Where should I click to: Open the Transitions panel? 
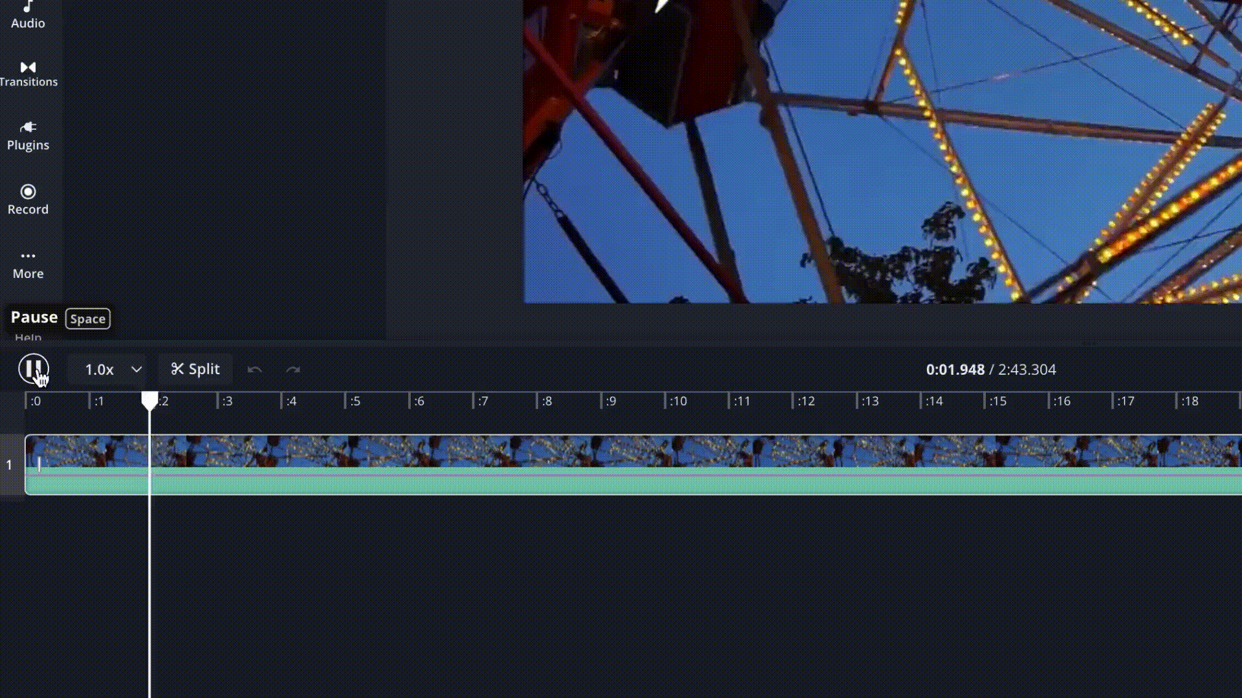pos(28,74)
